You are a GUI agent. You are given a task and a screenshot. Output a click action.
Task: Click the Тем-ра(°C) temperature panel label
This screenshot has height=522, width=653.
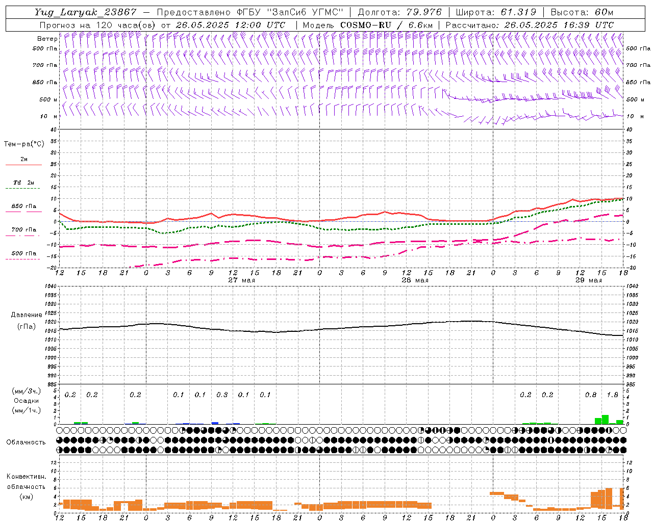point(24,144)
